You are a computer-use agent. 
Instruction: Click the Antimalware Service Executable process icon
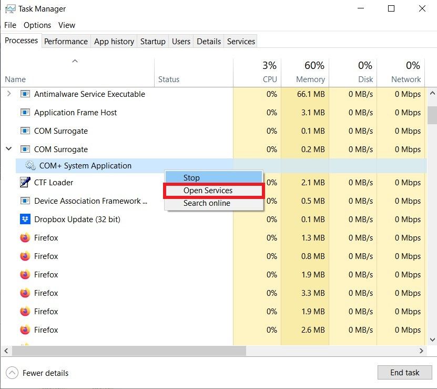[25, 94]
